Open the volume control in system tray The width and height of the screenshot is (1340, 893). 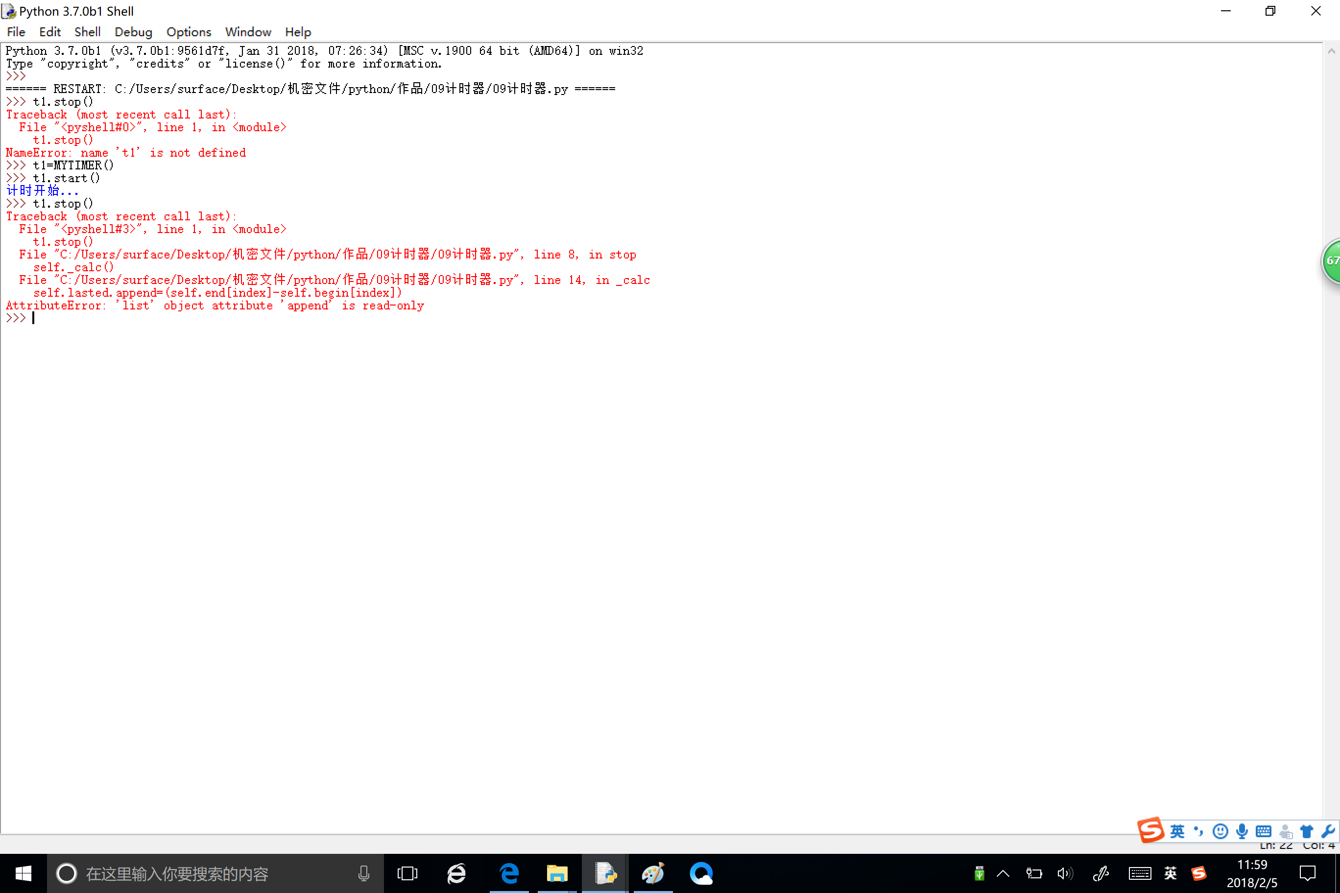[1065, 873]
